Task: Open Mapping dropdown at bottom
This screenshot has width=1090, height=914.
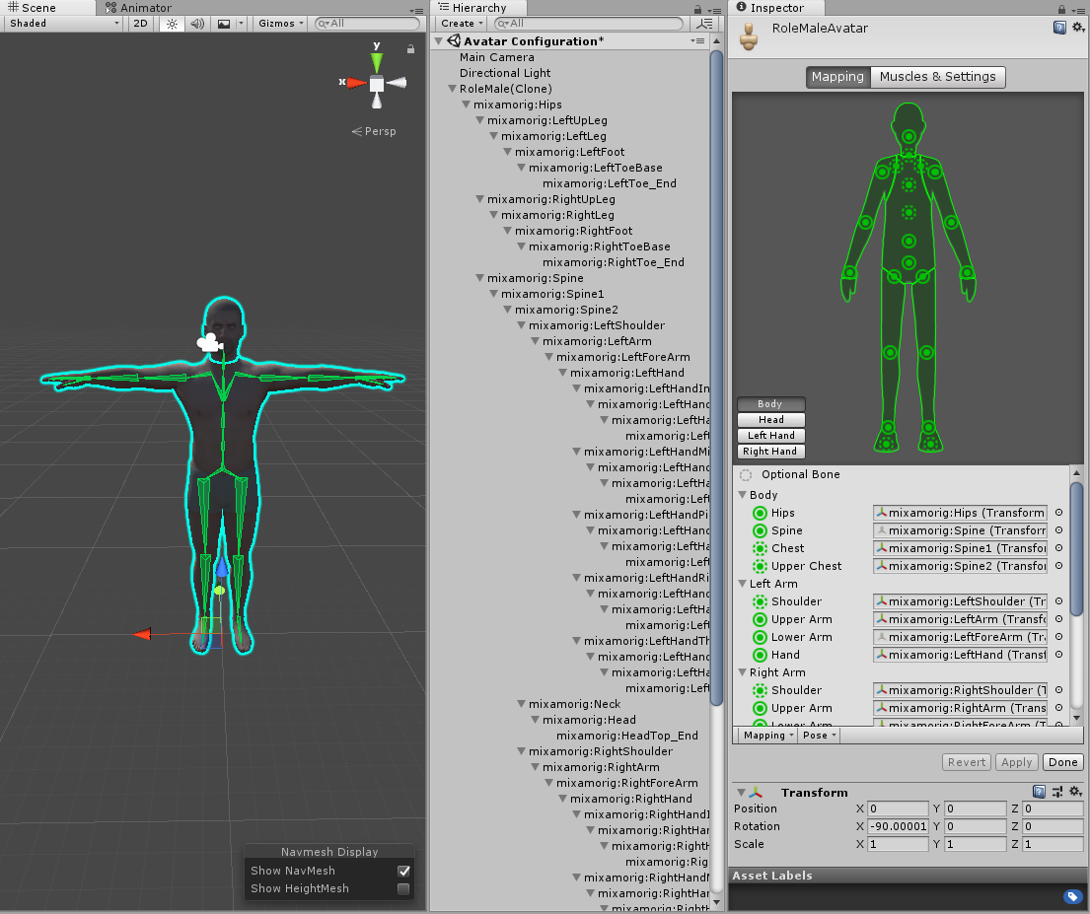Action: [768, 736]
